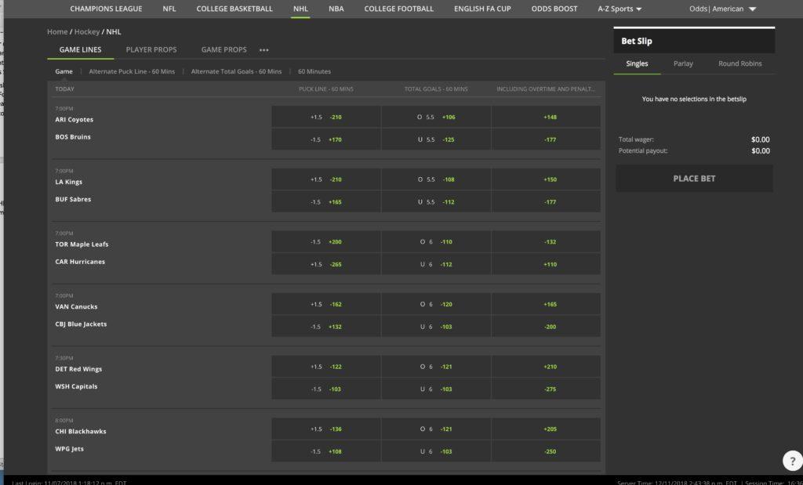Open the CHI Blackhawks team name
Viewport: 803px width, 485px height.
click(x=81, y=432)
